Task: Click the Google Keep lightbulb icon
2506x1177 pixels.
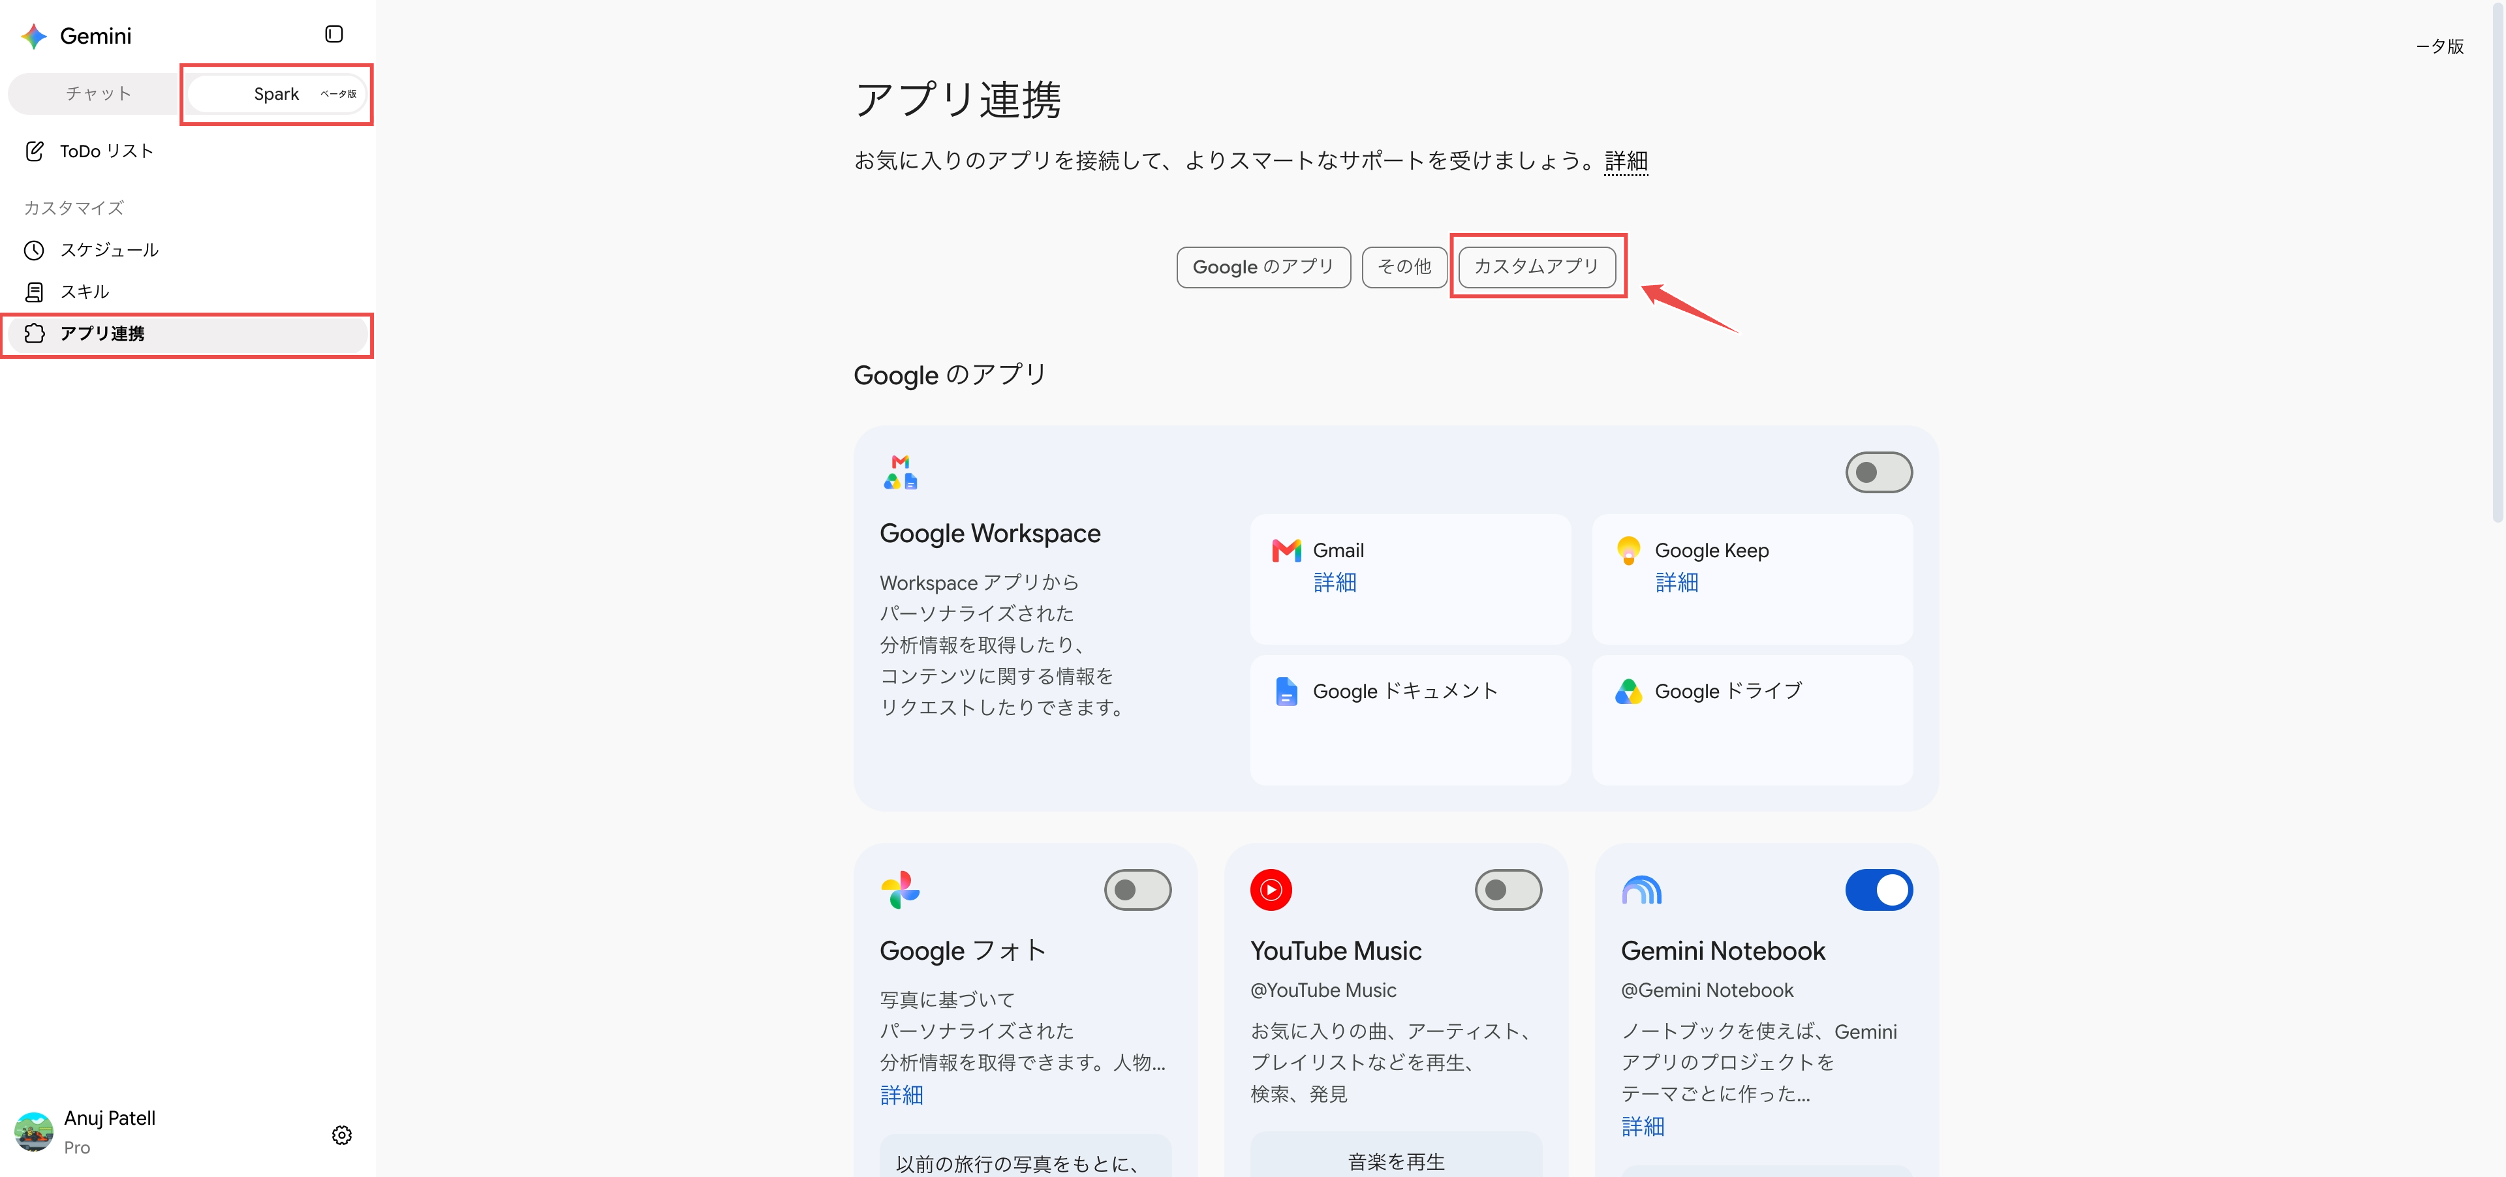Action: 1628,551
